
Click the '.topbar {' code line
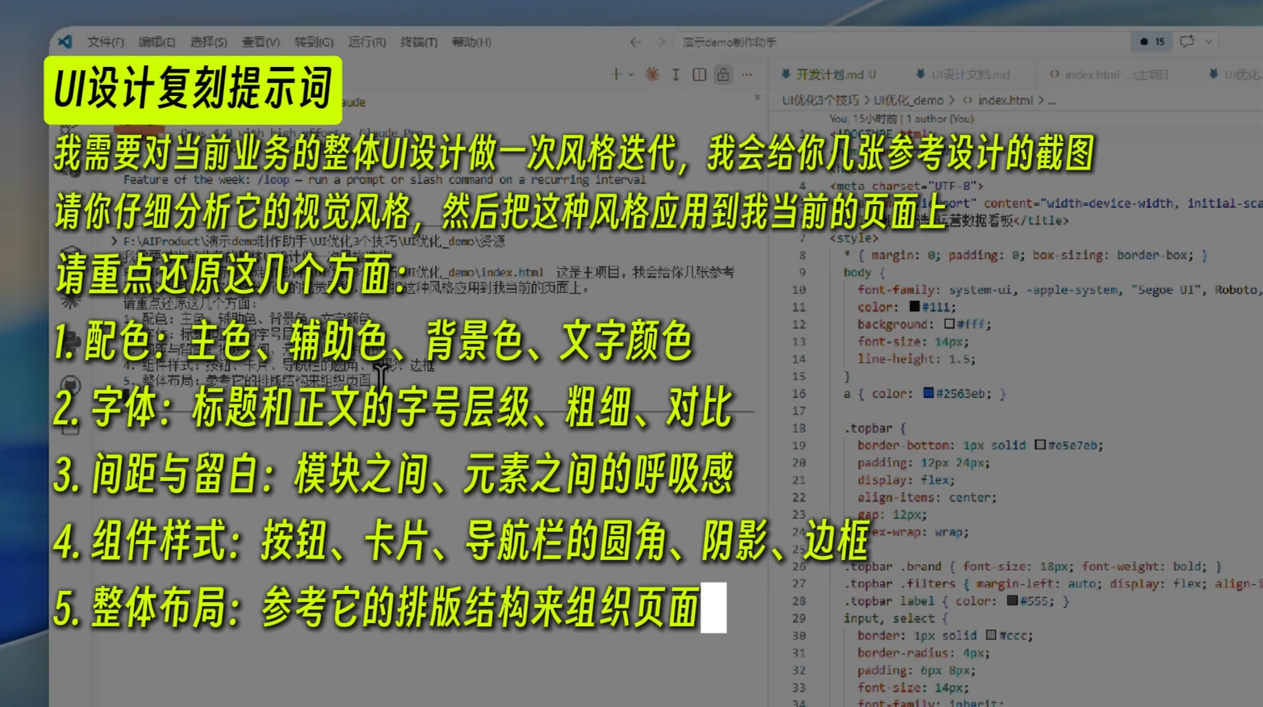point(875,428)
